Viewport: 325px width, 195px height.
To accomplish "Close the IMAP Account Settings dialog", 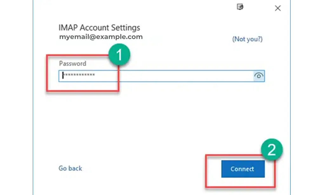I will click(278, 8).
